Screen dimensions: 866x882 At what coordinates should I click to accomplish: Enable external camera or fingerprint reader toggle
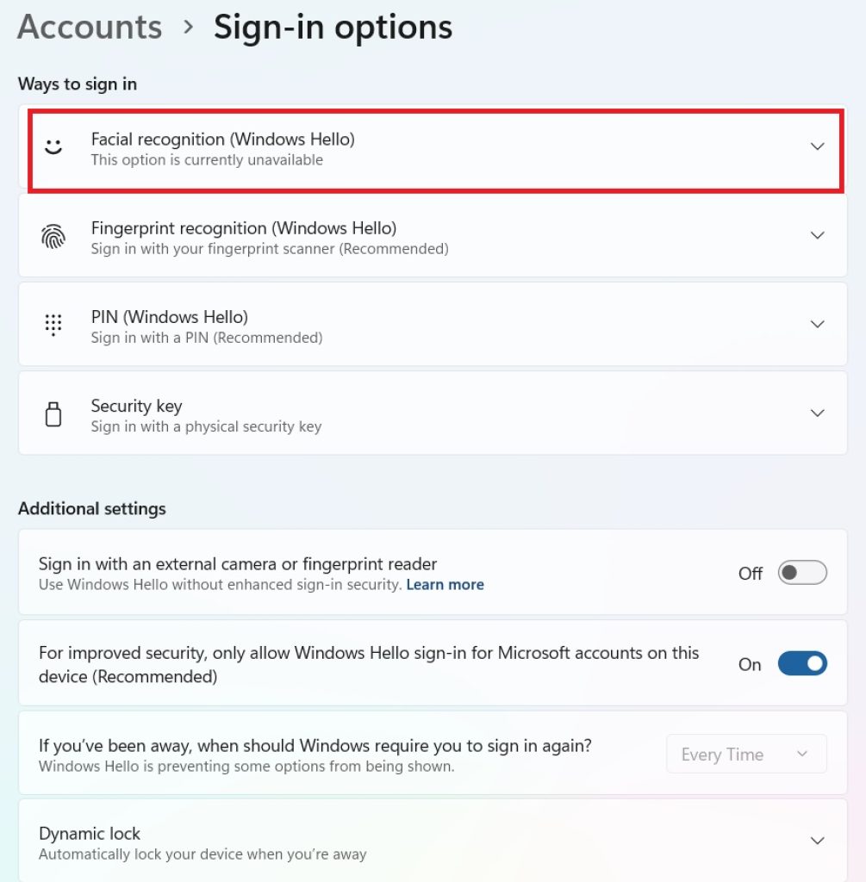click(x=802, y=573)
